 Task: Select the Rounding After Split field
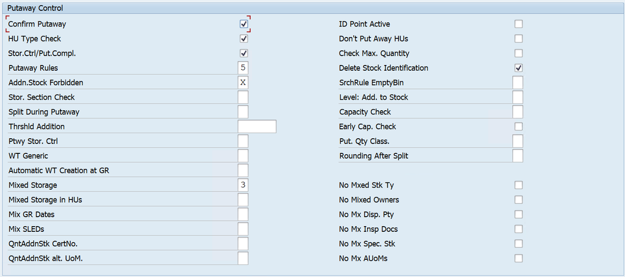point(518,156)
